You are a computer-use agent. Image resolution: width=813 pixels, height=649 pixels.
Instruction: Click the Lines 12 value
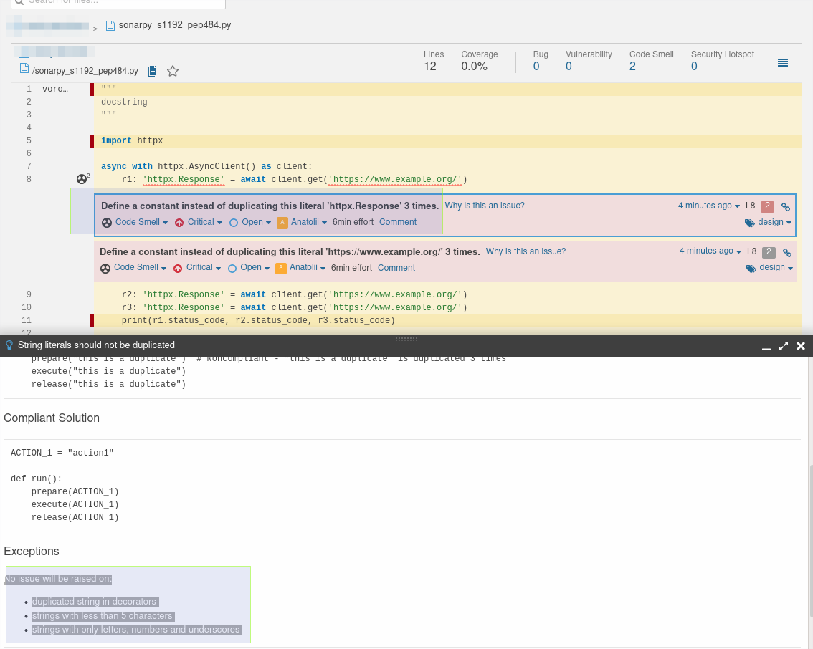pyautogui.click(x=430, y=67)
